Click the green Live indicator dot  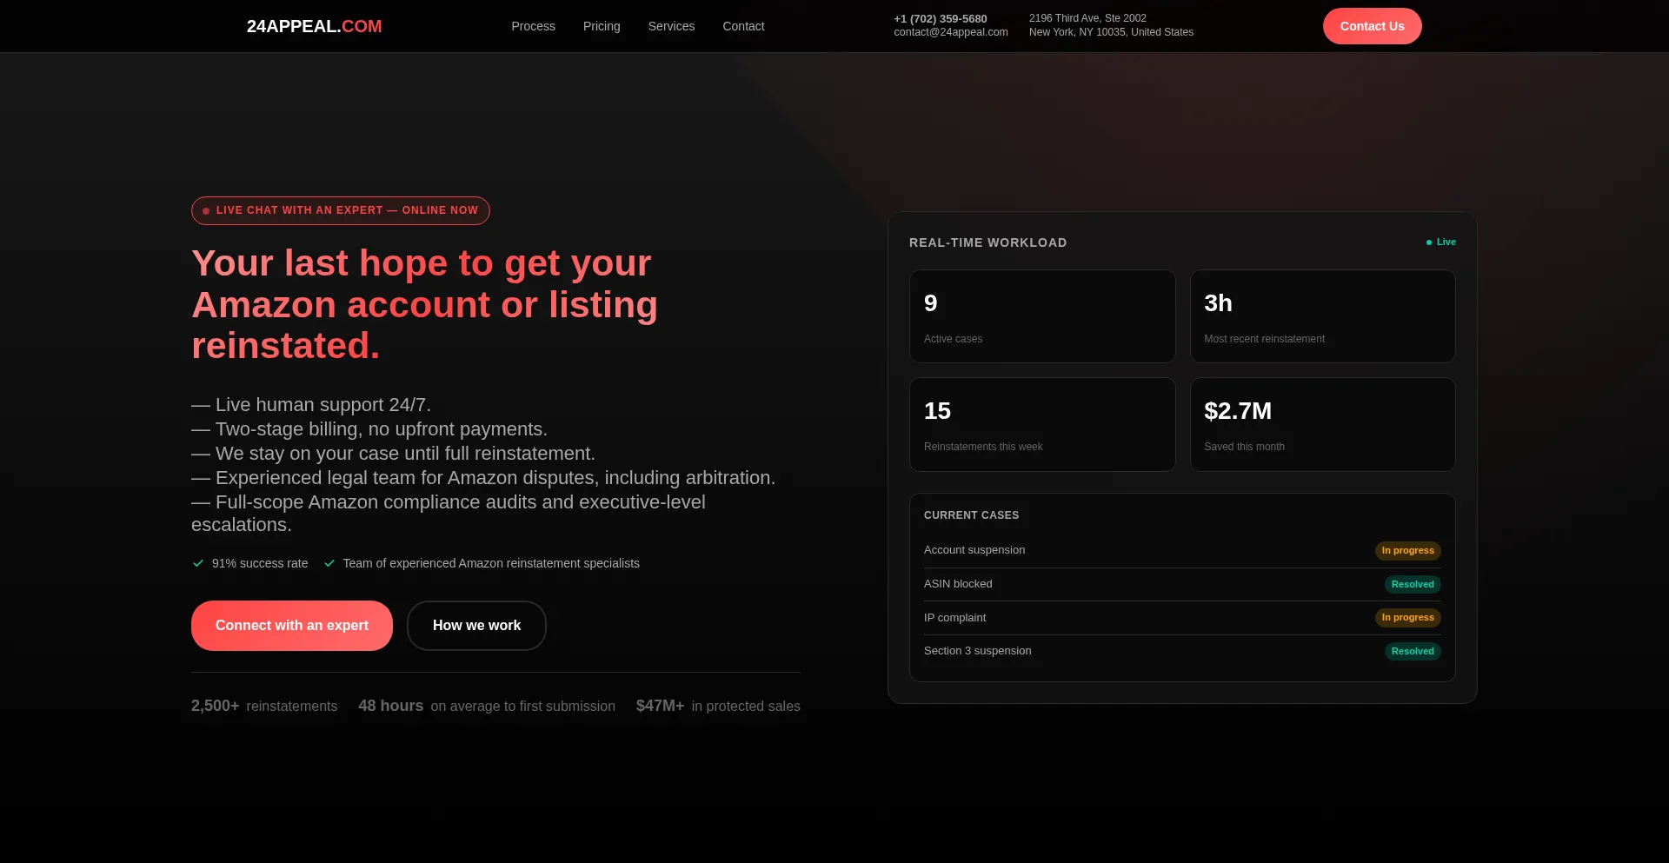(x=1429, y=242)
